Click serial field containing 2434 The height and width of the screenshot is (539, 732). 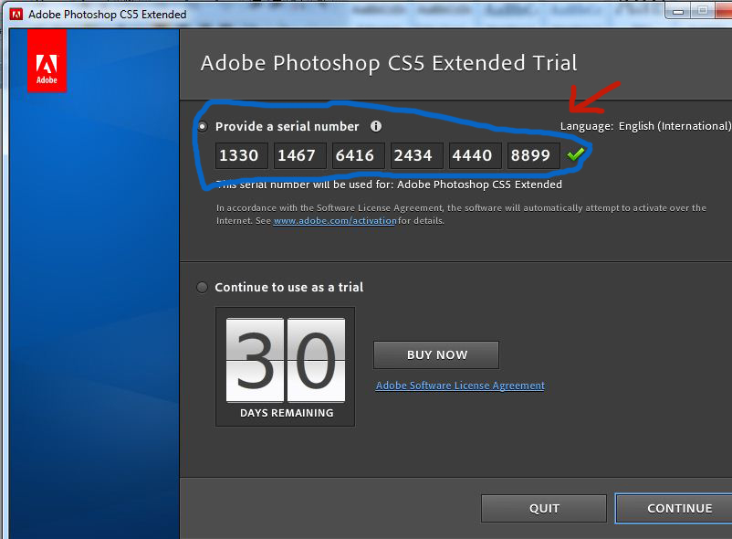(417, 155)
